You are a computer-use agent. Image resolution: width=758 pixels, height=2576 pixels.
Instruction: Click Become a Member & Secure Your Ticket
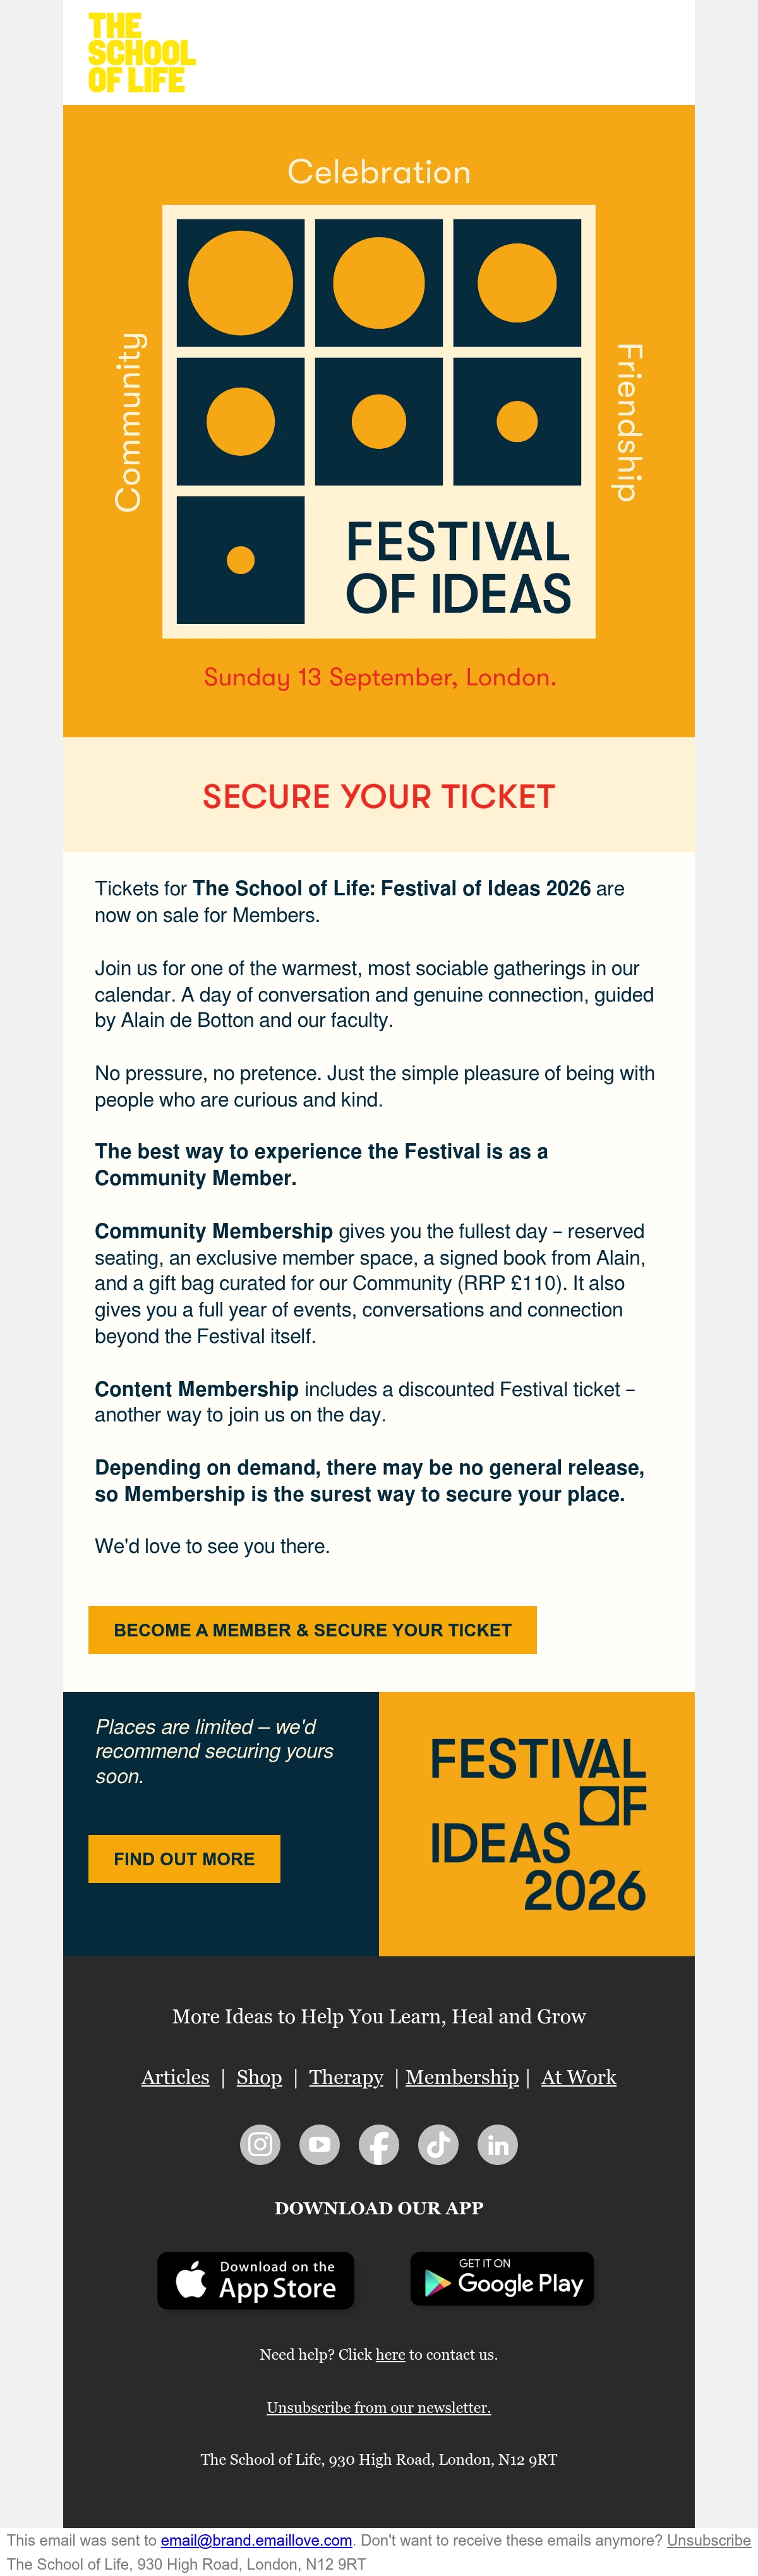(313, 1630)
